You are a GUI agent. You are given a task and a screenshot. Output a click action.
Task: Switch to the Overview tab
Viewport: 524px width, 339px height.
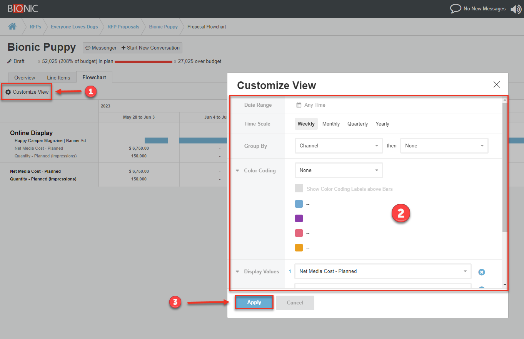[25, 78]
